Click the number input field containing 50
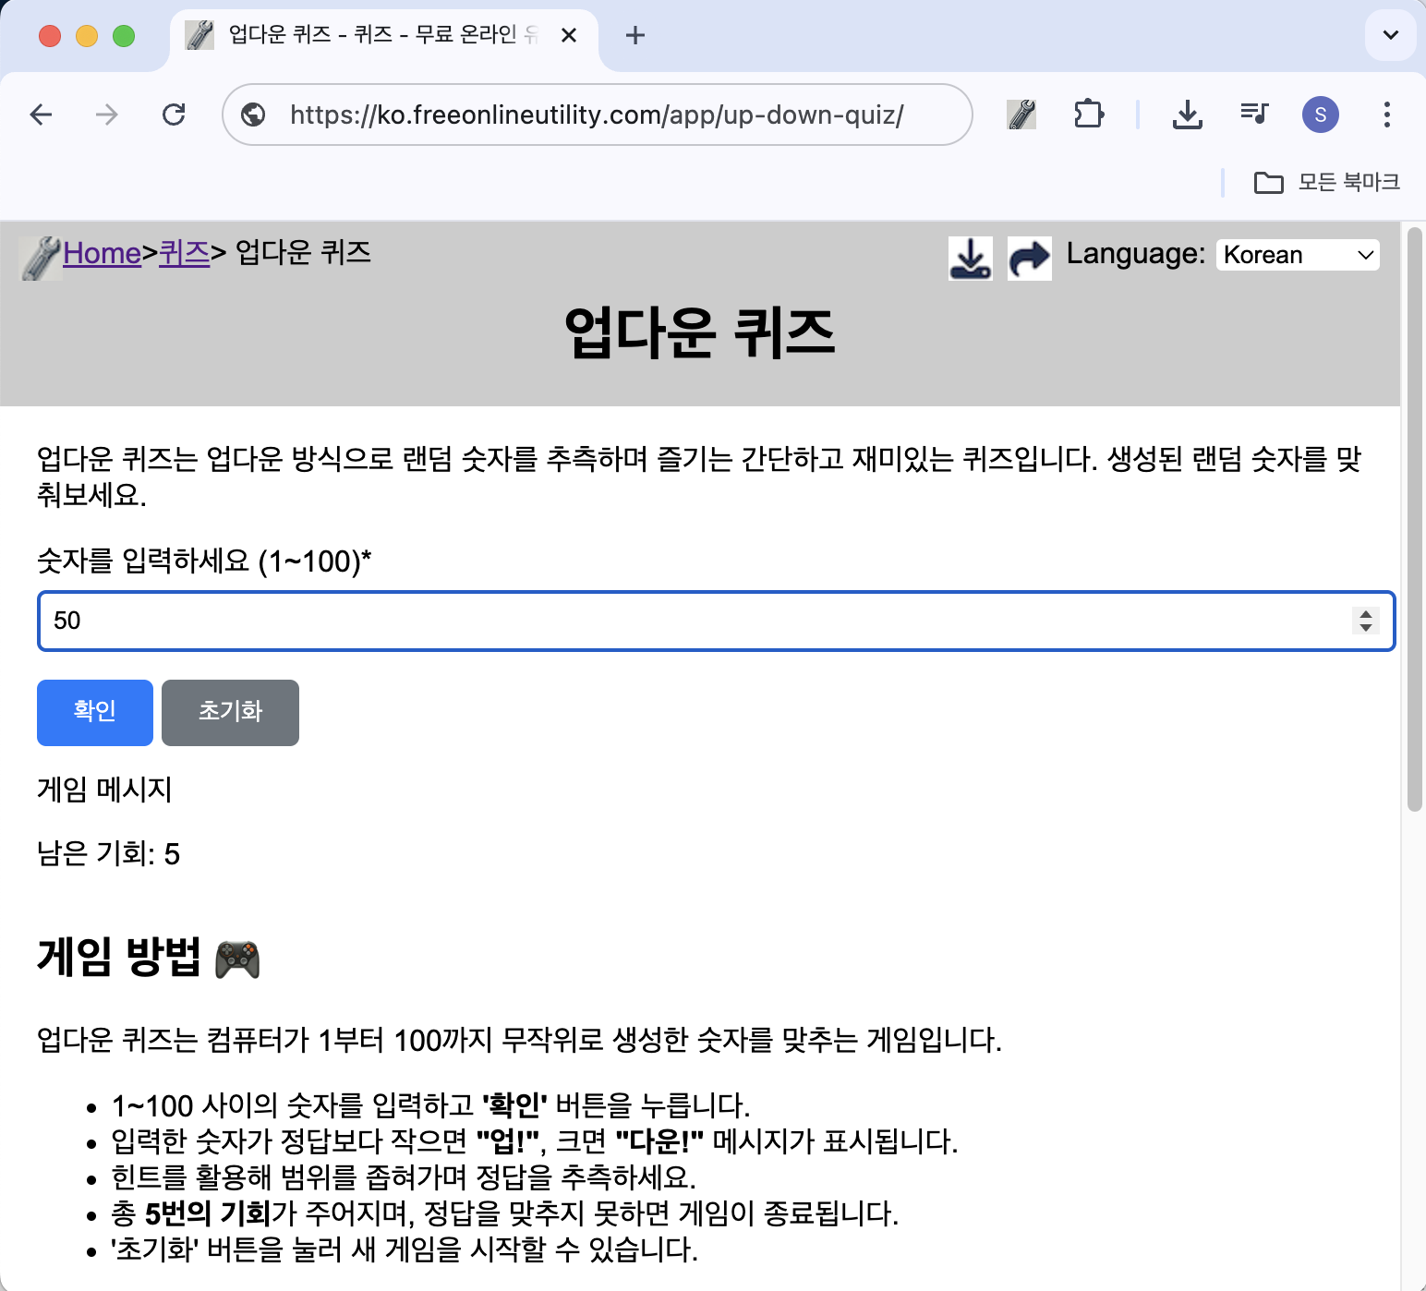The image size is (1426, 1291). click(x=716, y=621)
